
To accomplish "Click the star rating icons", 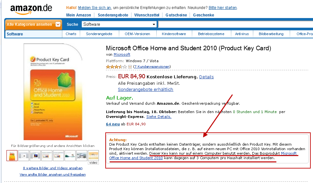I will (116, 67).
